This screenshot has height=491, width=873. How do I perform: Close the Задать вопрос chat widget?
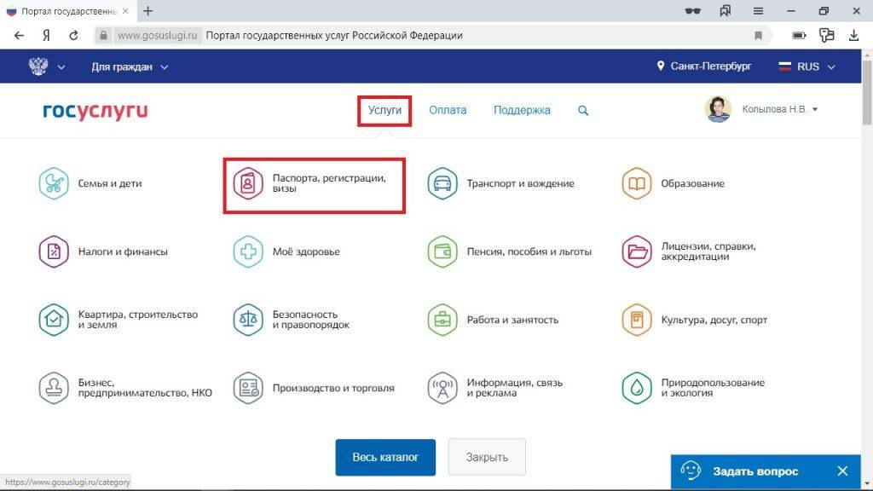click(x=842, y=471)
